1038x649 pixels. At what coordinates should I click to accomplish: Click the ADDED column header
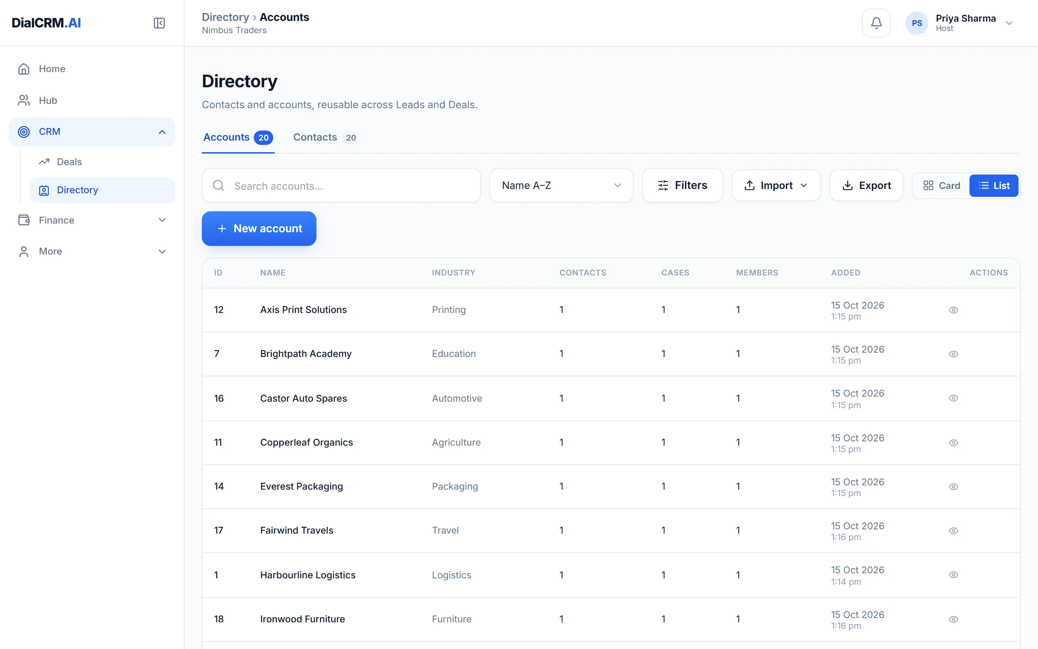click(846, 273)
